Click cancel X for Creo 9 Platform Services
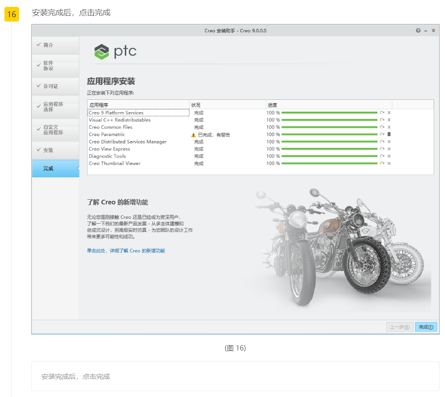This screenshot has width=445, height=397. 389,113
